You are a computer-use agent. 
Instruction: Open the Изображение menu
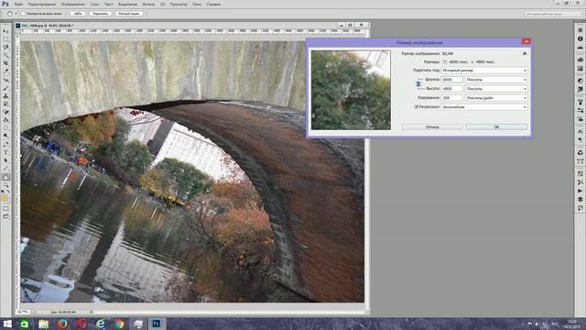click(72, 4)
